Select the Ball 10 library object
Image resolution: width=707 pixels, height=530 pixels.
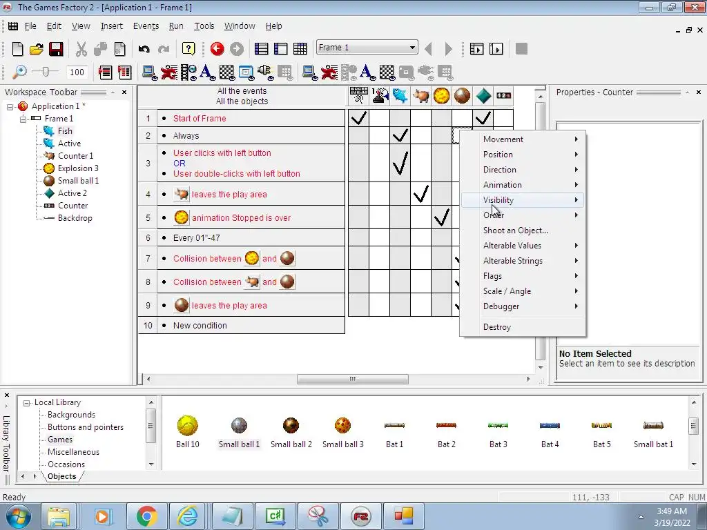pos(188,432)
